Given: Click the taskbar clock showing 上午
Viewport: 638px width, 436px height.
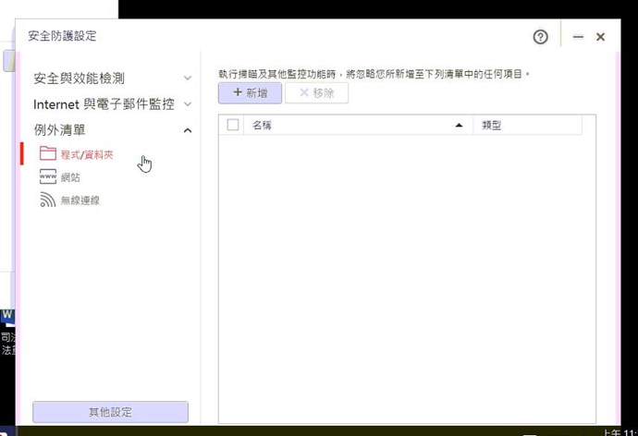Looking at the screenshot, I should pos(618,431).
